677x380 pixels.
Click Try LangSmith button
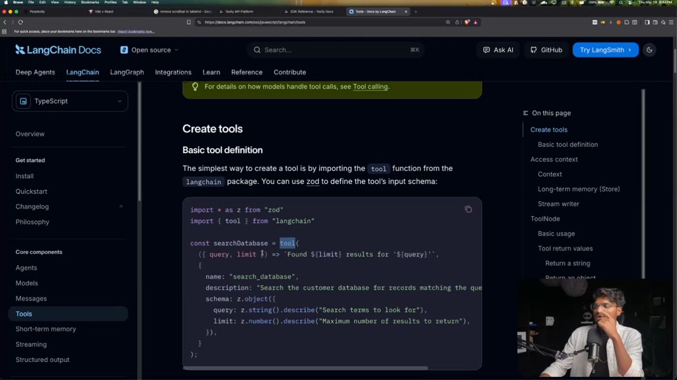click(x=605, y=50)
